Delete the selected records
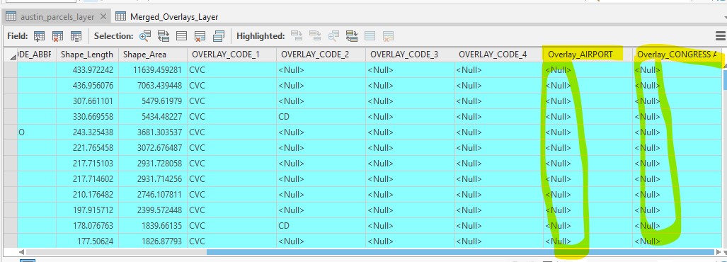Image resolution: width=727 pixels, height=262 pixels. pos(200,36)
